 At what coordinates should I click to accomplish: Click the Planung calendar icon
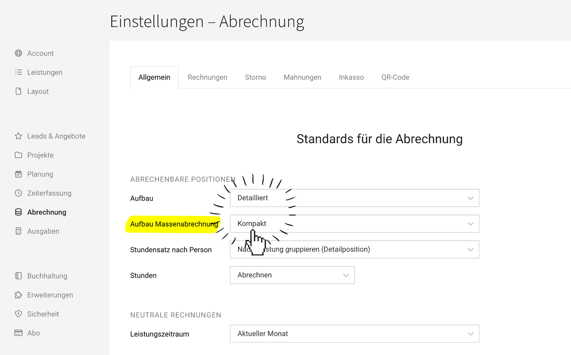tap(18, 174)
